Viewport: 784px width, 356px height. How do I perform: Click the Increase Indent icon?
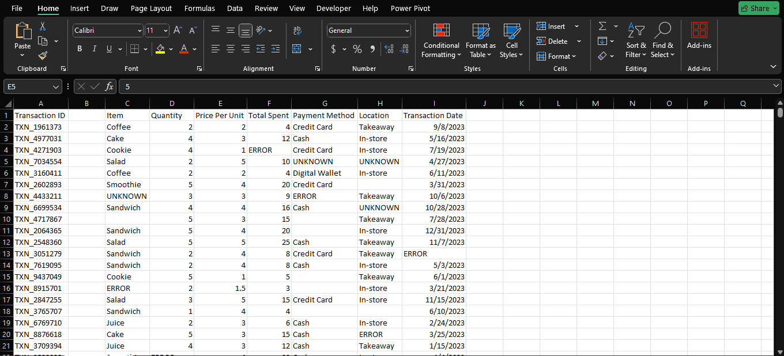tap(275, 49)
